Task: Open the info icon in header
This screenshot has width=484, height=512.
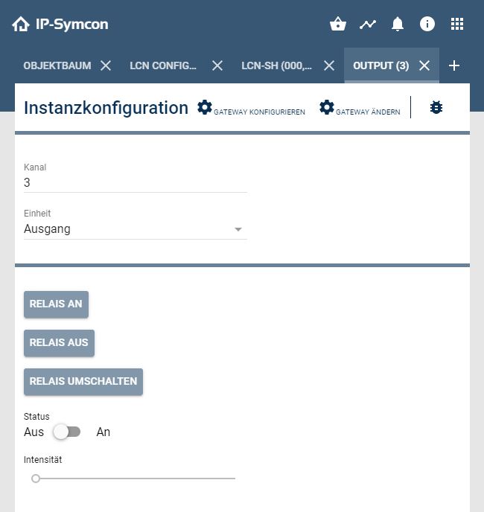Action: point(427,25)
